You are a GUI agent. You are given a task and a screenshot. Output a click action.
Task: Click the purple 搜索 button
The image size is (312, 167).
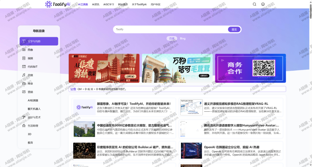pyautogui.click(x=234, y=29)
